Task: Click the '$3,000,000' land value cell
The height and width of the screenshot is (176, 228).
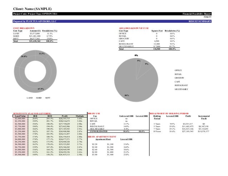Action: click(20, 129)
